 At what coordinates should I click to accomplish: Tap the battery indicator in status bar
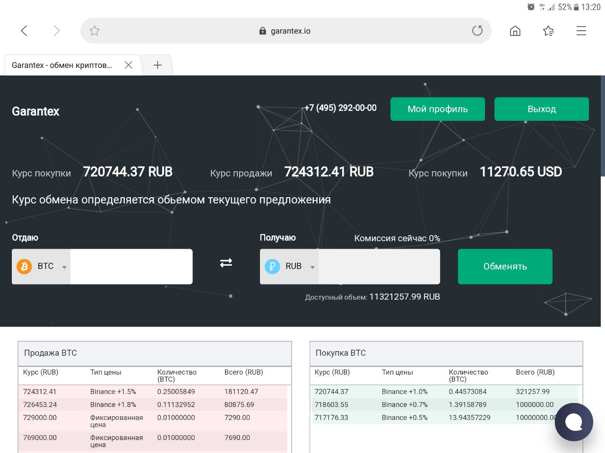point(576,7)
